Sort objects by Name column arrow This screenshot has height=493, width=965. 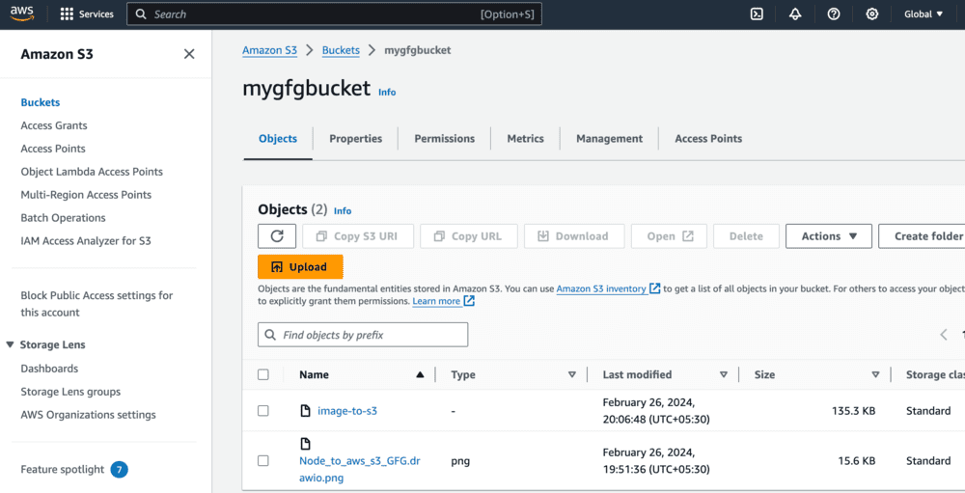pos(420,374)
